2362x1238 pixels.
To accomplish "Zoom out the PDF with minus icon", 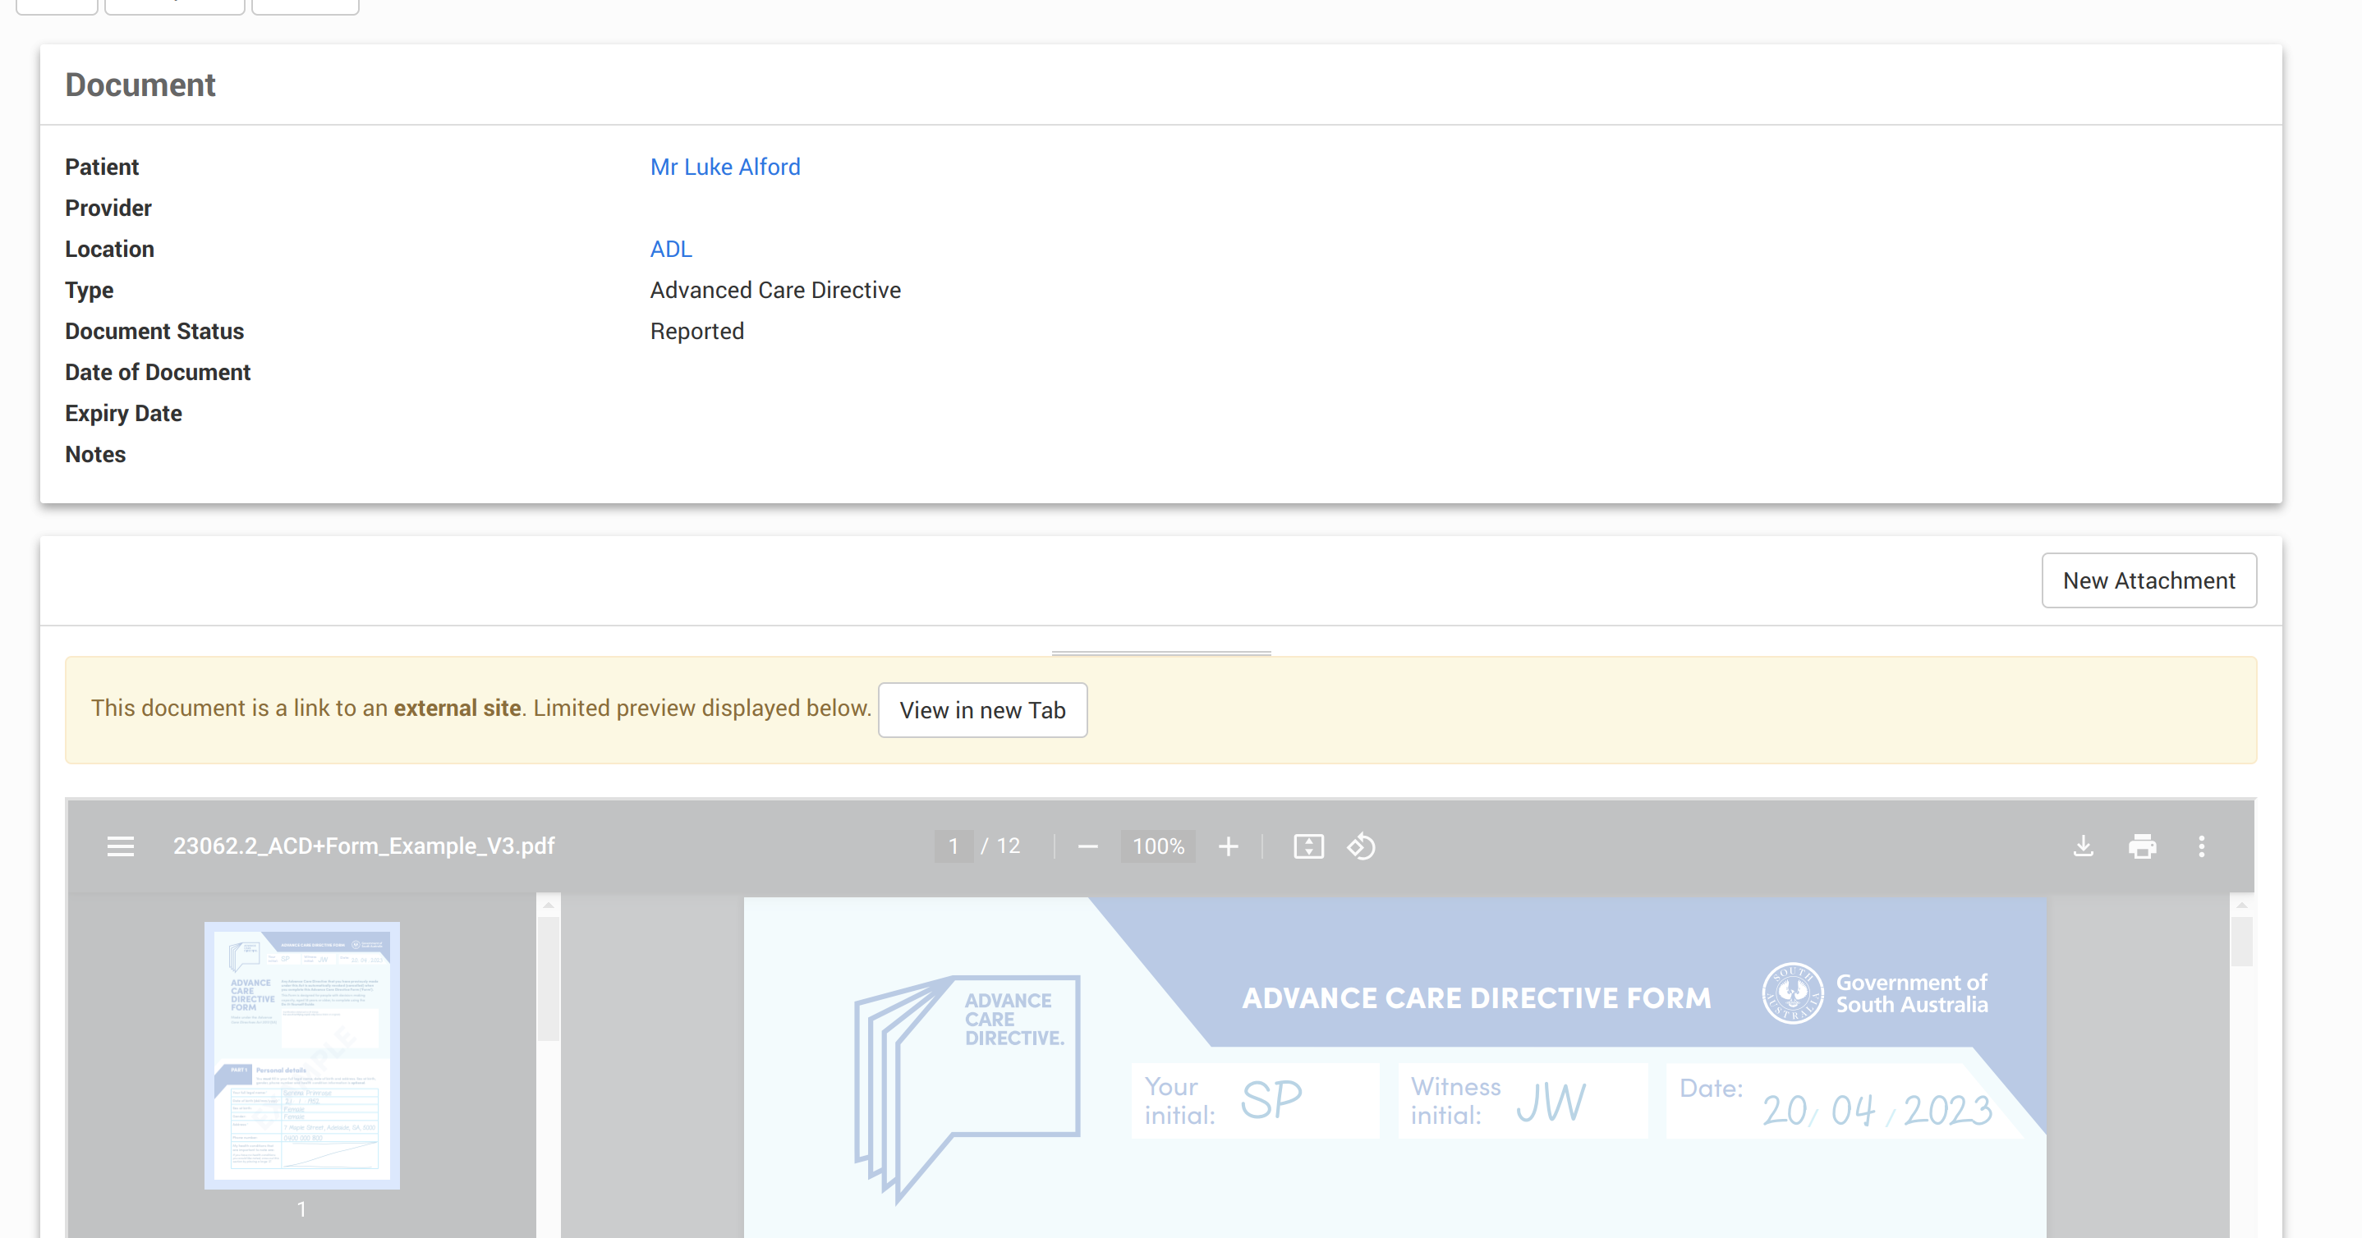I will pyautogui.click(x=1087, y=846).
